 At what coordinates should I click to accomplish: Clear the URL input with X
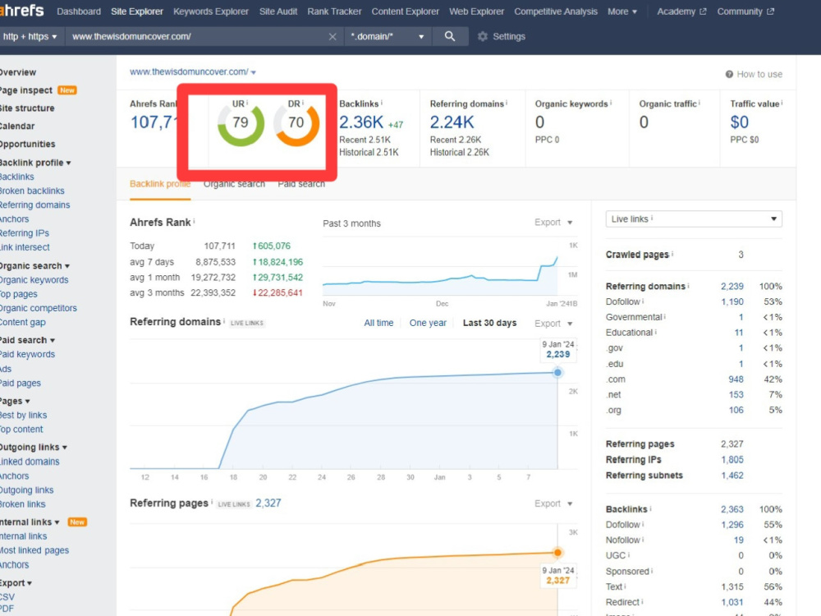(333, 37)
